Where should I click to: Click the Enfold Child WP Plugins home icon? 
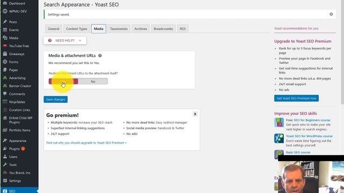tap(5, 118)
